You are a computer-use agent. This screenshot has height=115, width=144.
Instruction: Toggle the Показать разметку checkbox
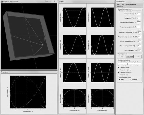tap(119, 72)
